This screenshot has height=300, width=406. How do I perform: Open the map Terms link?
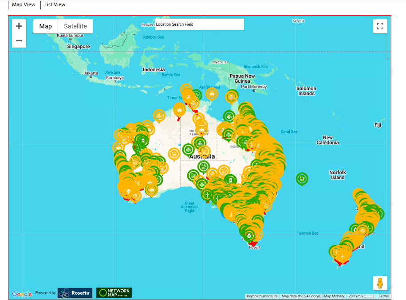383,296
